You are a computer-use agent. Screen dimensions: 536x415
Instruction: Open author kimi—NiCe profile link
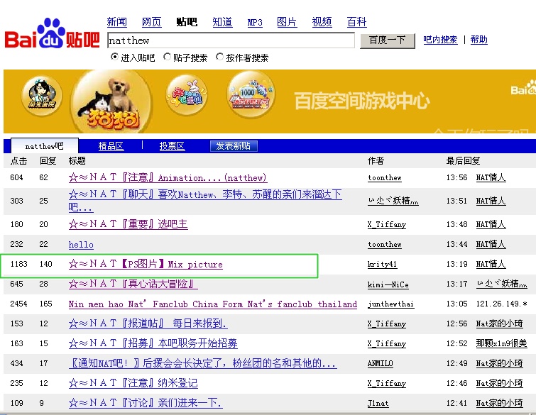click(x=388, y=284)
